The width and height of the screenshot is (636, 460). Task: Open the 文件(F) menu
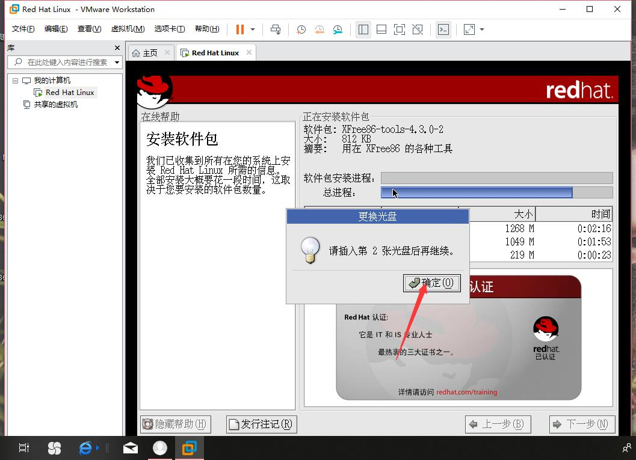tap(23, 29)
